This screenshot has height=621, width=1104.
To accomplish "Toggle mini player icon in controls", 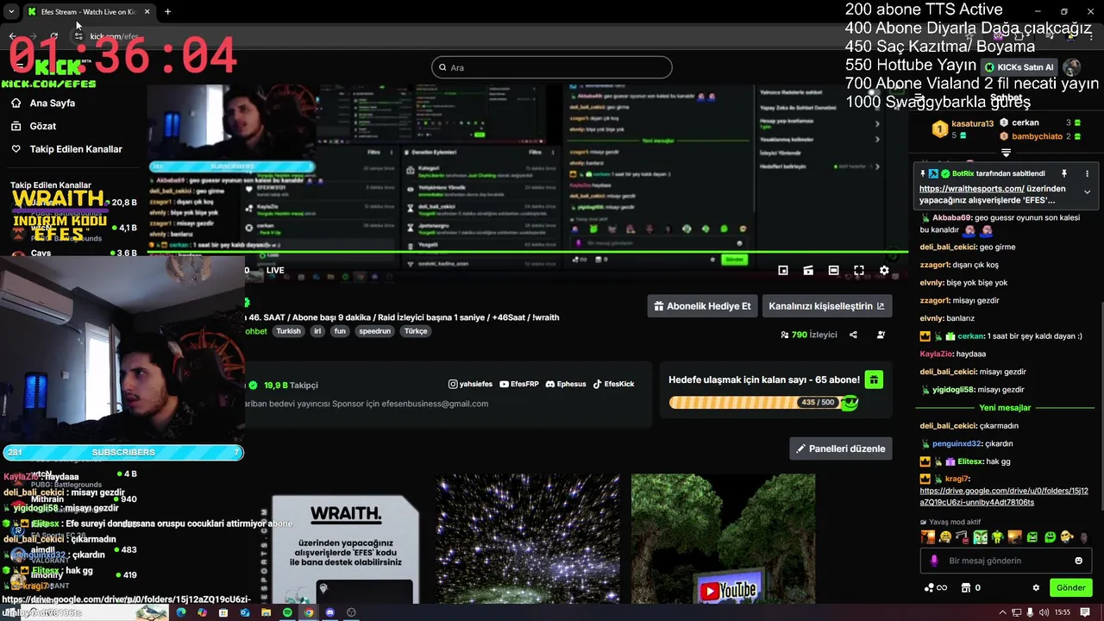I will tap(783, 270).
